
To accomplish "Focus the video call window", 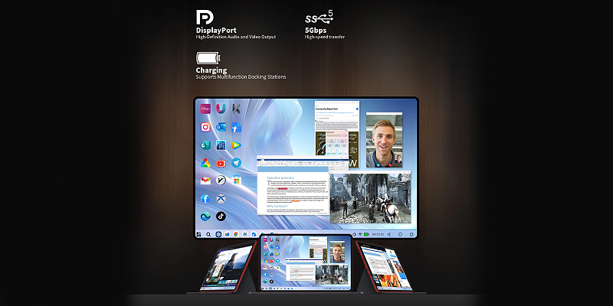I will [385, 140].
